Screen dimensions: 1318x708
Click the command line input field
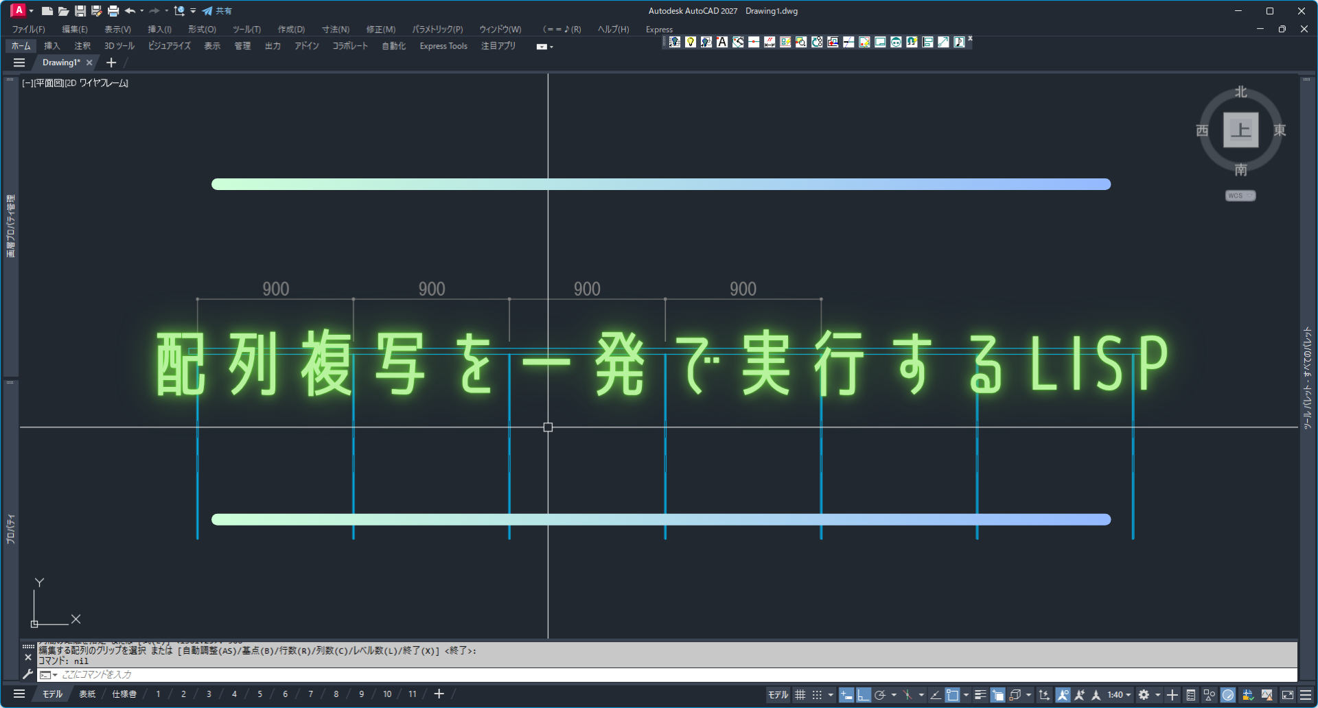point(618,675)
